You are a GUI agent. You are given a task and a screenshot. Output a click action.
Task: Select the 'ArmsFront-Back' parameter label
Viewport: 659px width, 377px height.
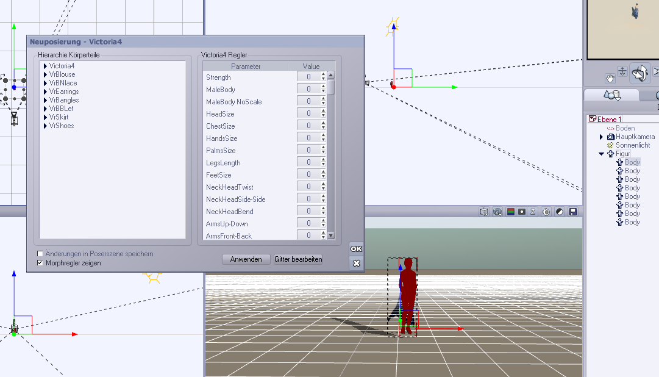click(229, 236)
